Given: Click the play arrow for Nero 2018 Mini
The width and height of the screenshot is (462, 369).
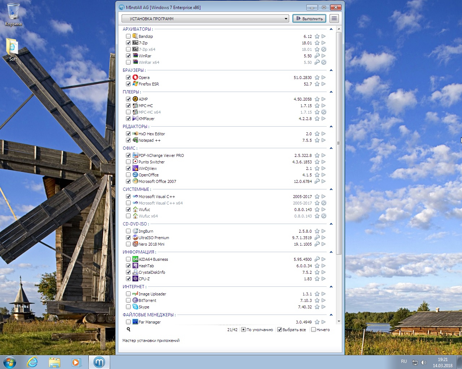Looking at the screenshot, I should pos(324,244).
